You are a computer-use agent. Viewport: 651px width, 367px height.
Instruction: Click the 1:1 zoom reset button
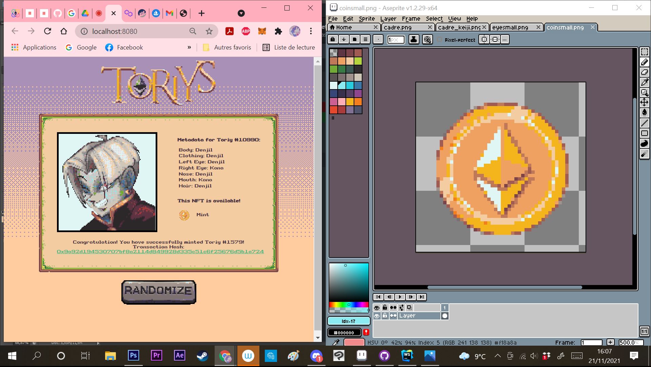(x=644, y=331)
